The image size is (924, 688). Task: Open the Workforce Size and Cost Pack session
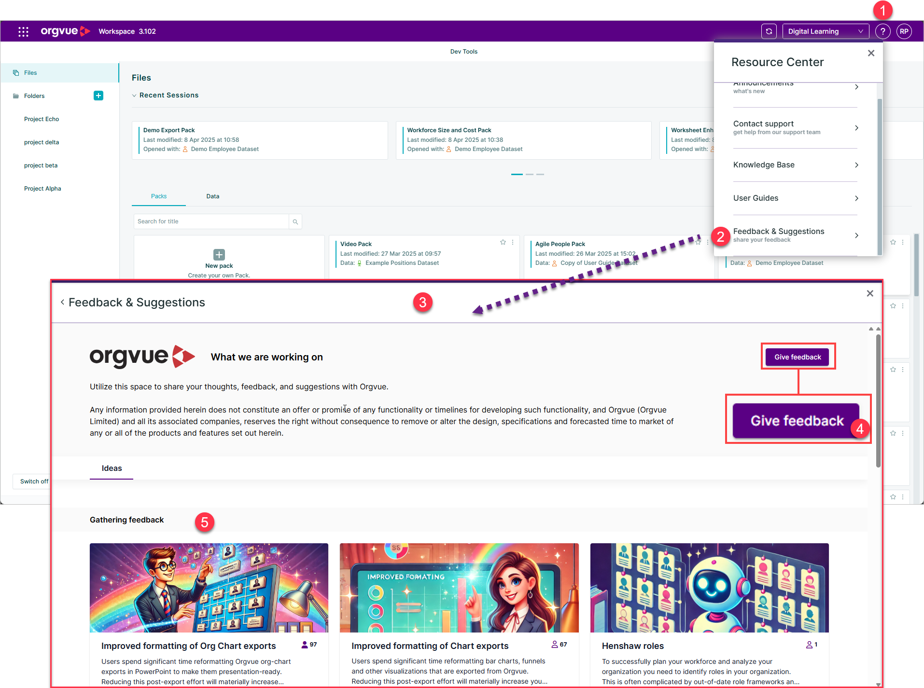coord(523,140)
